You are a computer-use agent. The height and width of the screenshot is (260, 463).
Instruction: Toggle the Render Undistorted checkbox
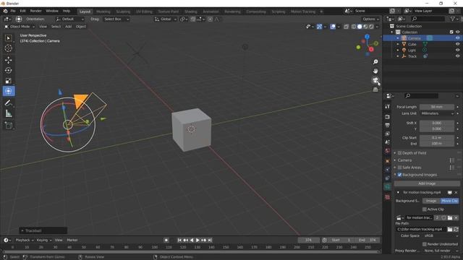pos(425,244)
